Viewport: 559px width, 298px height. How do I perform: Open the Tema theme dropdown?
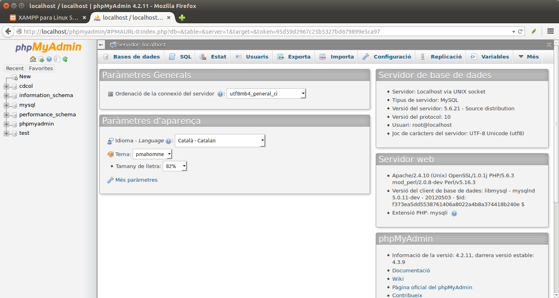[x=152, y=154]
